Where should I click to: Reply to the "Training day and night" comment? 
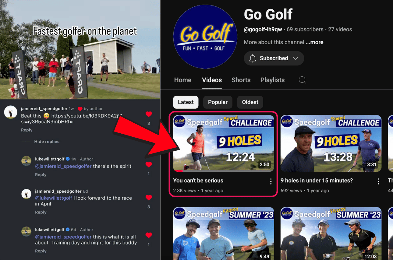coord(41,251)
